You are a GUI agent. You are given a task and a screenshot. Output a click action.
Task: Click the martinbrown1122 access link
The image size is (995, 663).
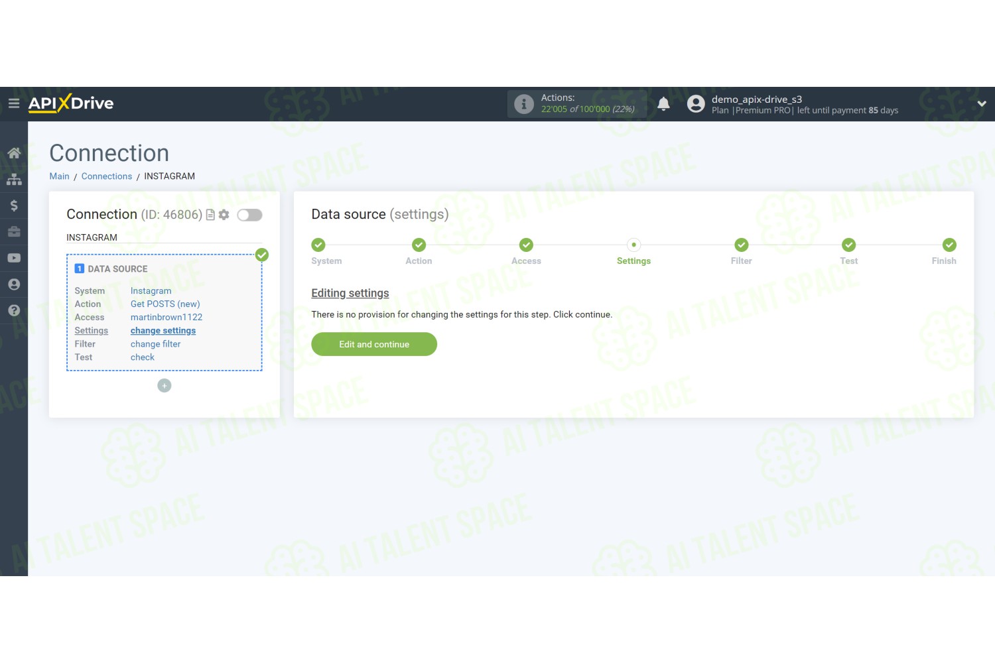tap(166, 318)
